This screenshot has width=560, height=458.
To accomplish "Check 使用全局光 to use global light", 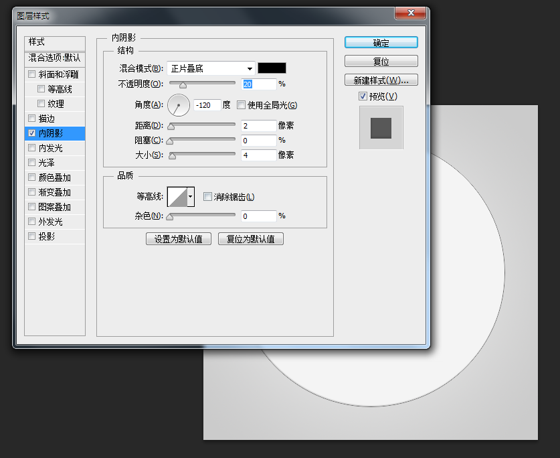I will [x=241, y=106].
